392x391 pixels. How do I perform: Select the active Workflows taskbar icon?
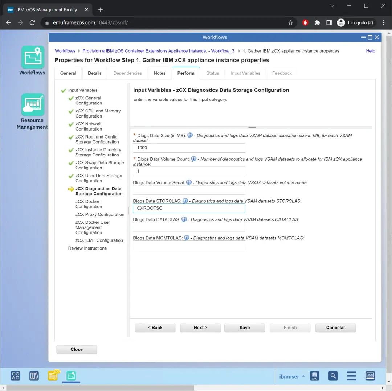tap(71, 376)
